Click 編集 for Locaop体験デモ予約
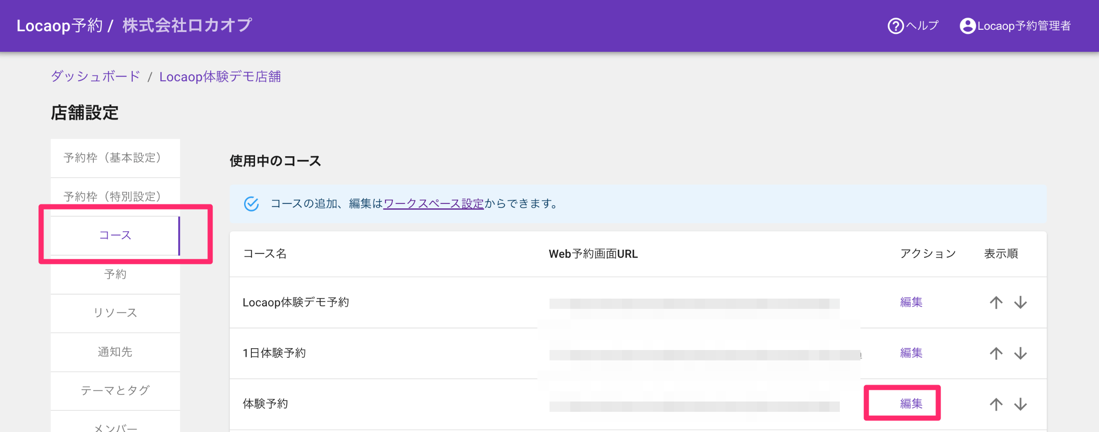 [911, 302]
